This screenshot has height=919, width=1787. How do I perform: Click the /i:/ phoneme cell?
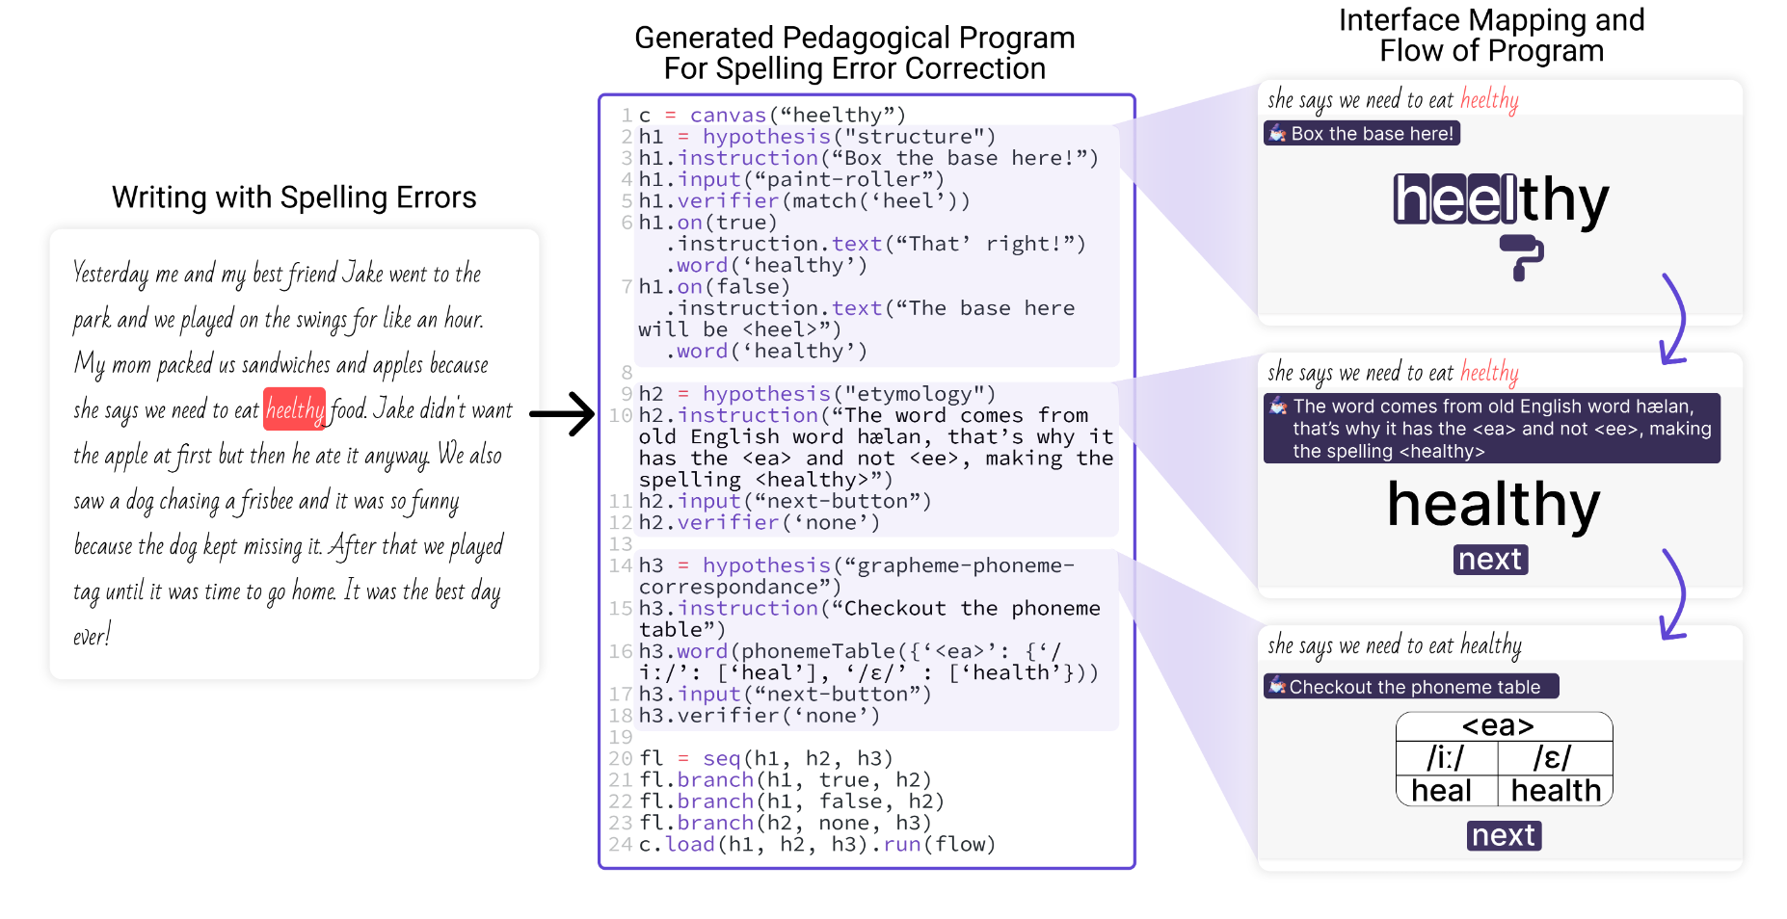tap(1445, 758)
